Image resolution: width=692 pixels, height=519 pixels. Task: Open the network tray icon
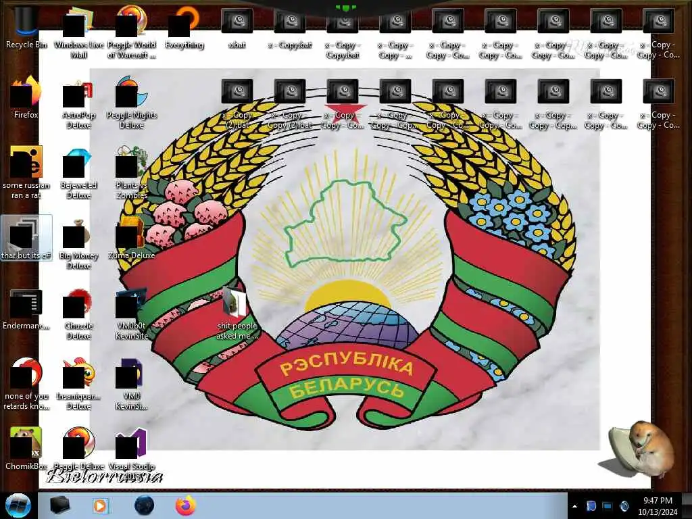tap(608, 505)
